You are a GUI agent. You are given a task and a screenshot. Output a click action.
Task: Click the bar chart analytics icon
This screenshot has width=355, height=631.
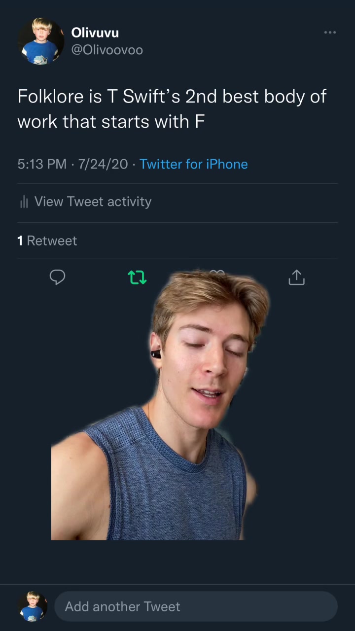[24, 202]
